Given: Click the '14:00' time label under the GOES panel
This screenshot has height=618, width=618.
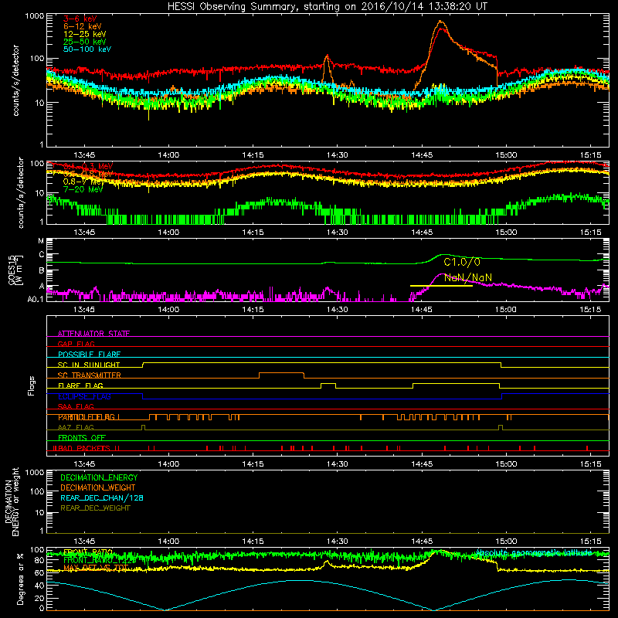Looking at the screenshot, I should [x=168, y=310].
